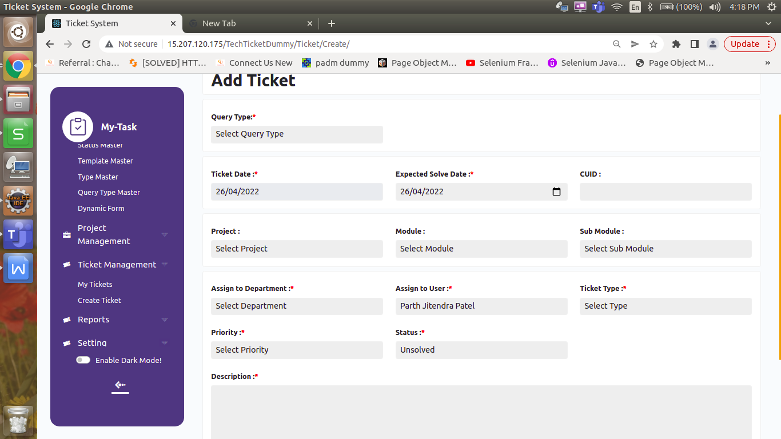Open the Select Sub Module dropdown
Screen dimensions: 781x439
[x=666, y=249]
